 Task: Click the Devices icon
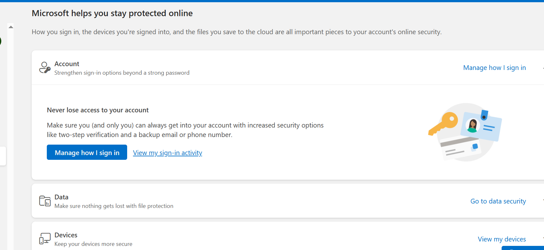[45, 239]
